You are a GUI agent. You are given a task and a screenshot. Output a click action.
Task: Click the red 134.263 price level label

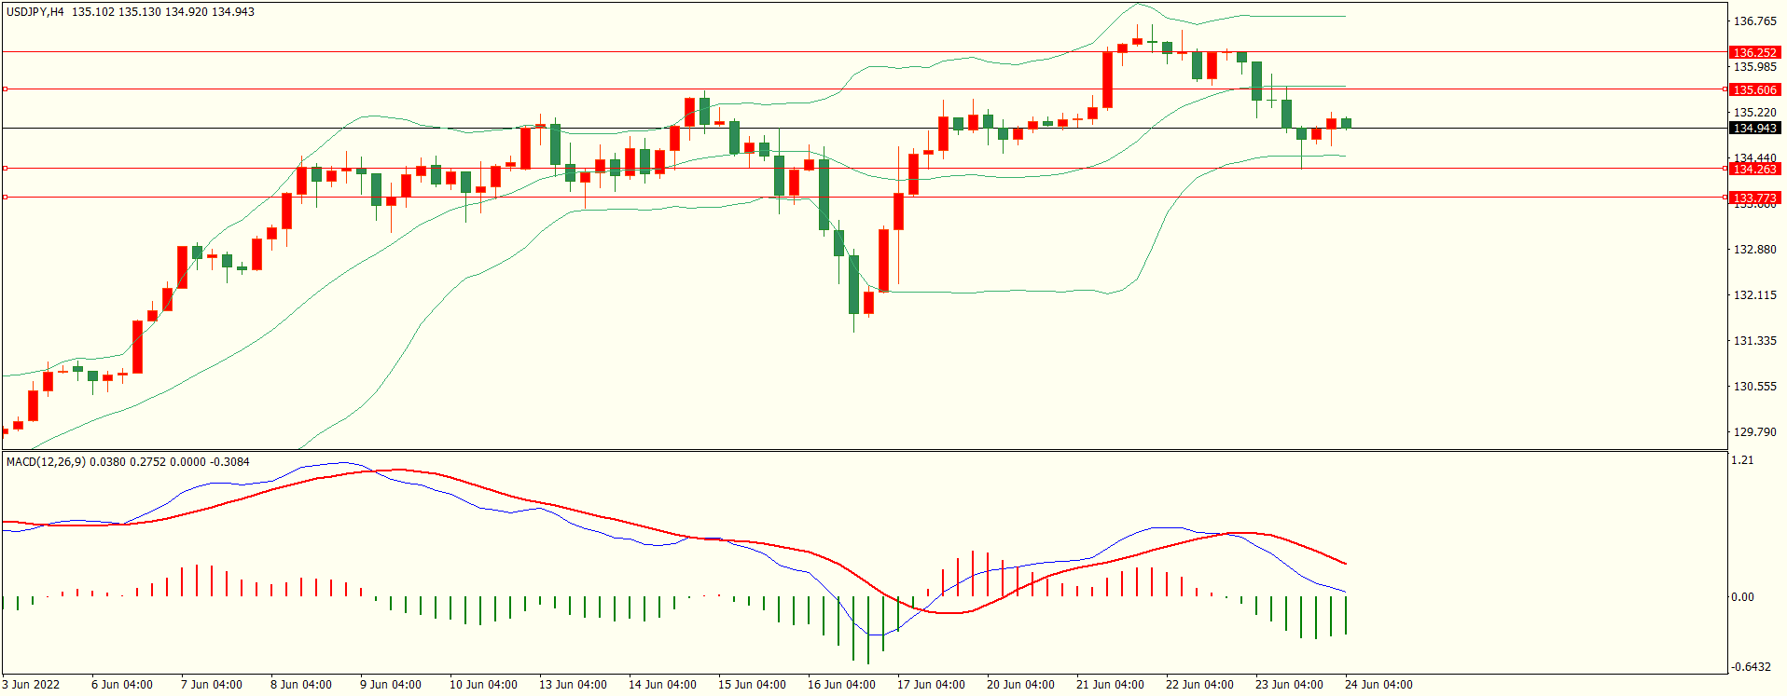click(1754, 169)
